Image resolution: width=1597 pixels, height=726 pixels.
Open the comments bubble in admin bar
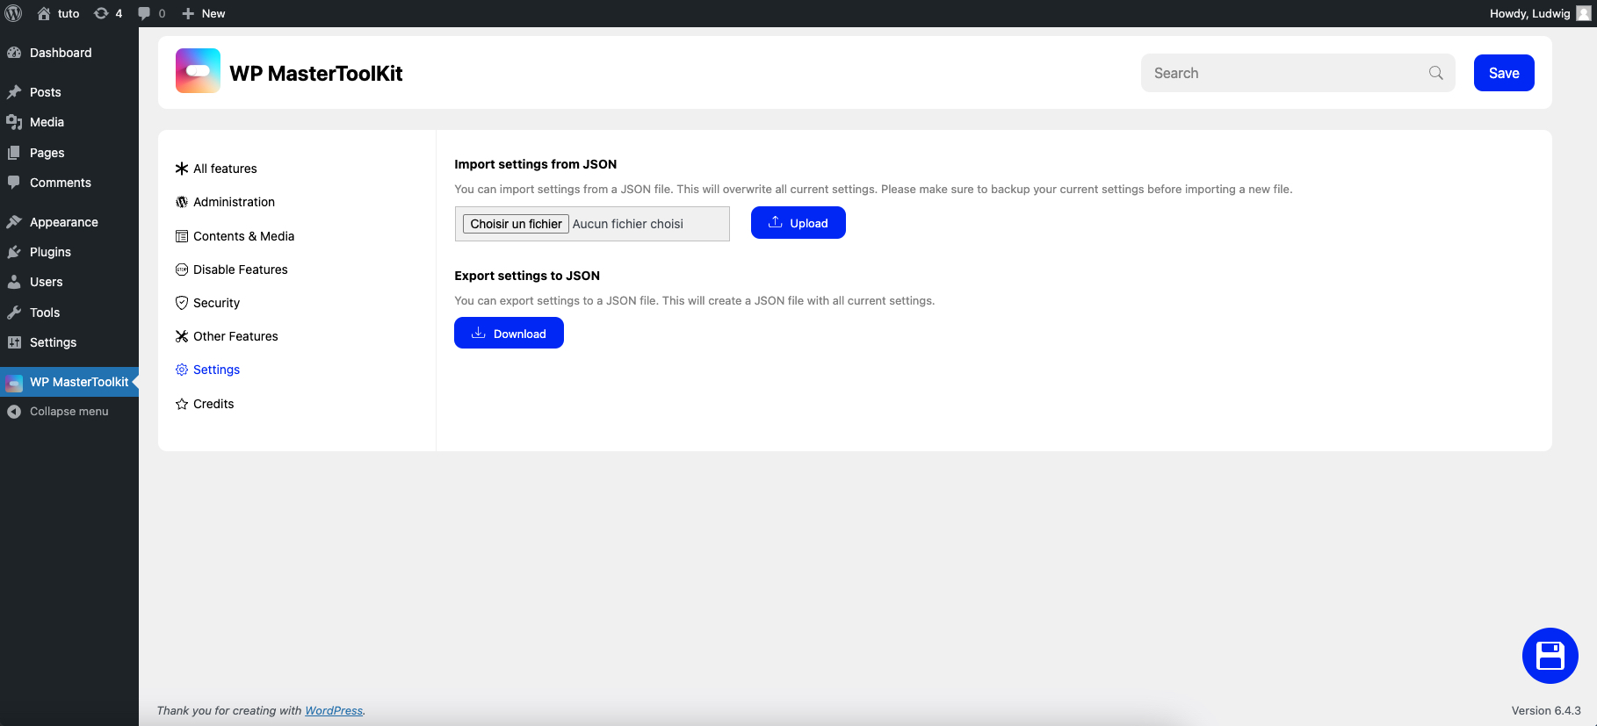[x=151, y=13]
